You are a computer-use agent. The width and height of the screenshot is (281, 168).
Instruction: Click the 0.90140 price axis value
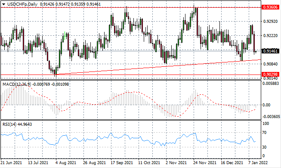pos(270,78)
